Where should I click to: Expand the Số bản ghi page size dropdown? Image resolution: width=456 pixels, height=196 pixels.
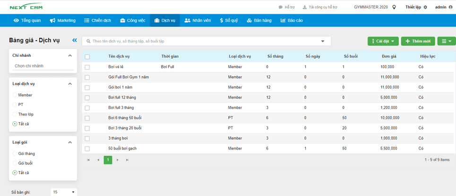click(64, 192)
